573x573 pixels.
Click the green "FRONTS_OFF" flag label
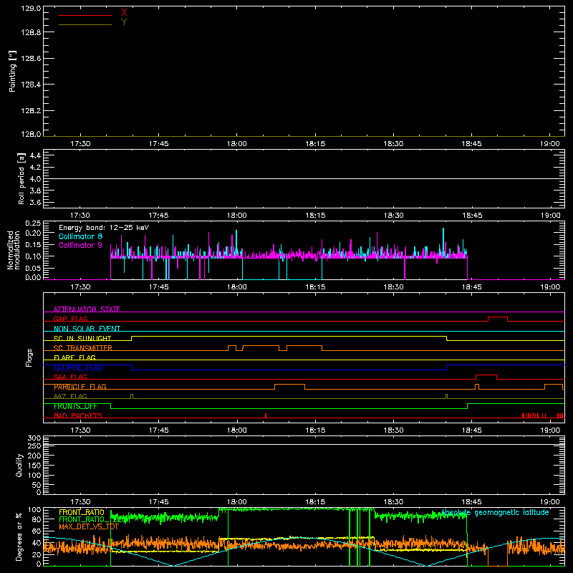75,406
